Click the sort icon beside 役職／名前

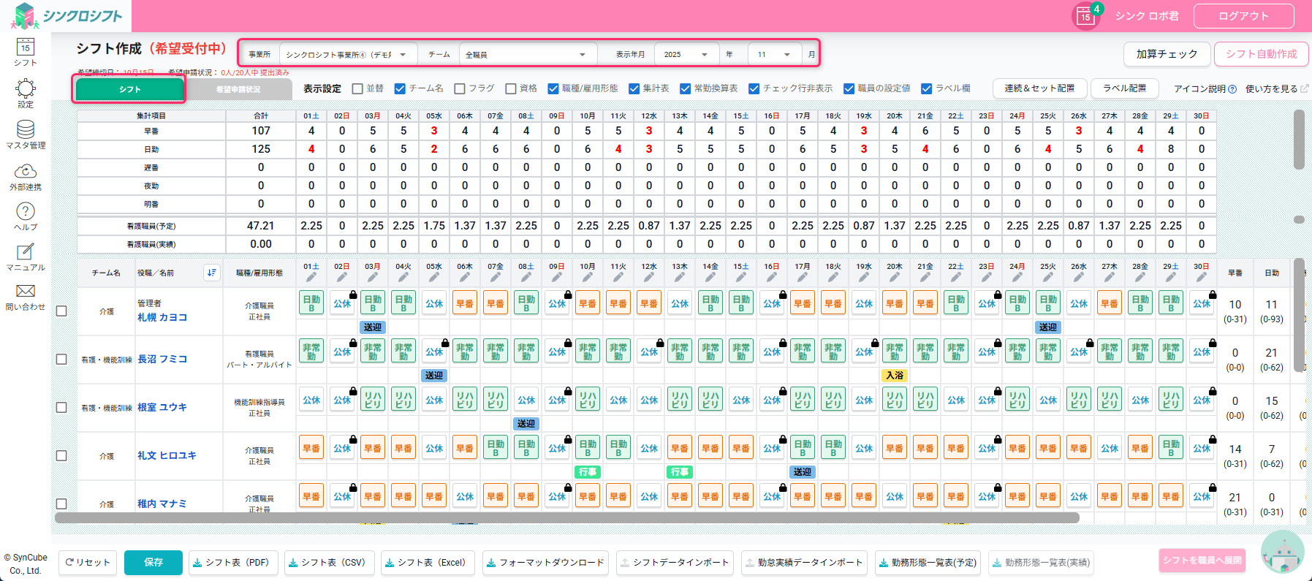coord(211,273)
